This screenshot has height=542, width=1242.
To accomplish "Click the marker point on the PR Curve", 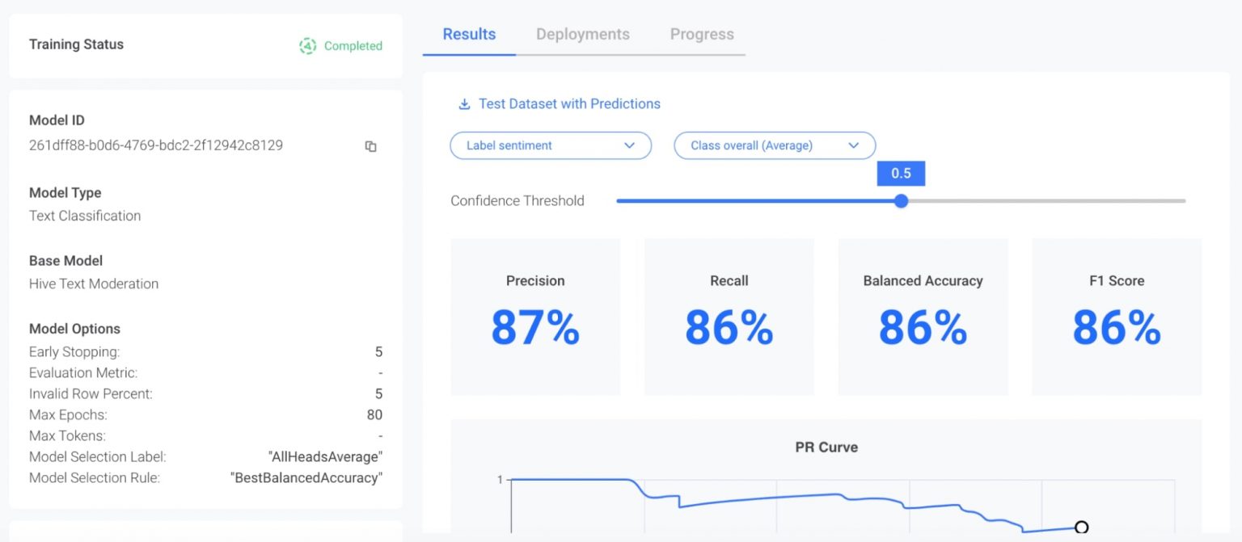I will (1082, 527).
